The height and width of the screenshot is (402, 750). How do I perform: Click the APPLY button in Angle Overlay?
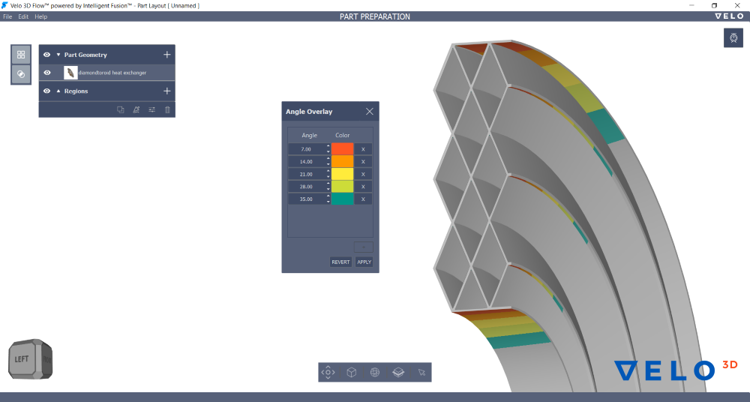point(364,262)
